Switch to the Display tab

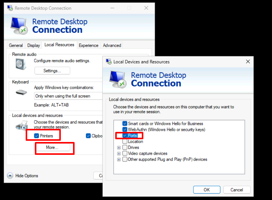click(x=34, y=45)
